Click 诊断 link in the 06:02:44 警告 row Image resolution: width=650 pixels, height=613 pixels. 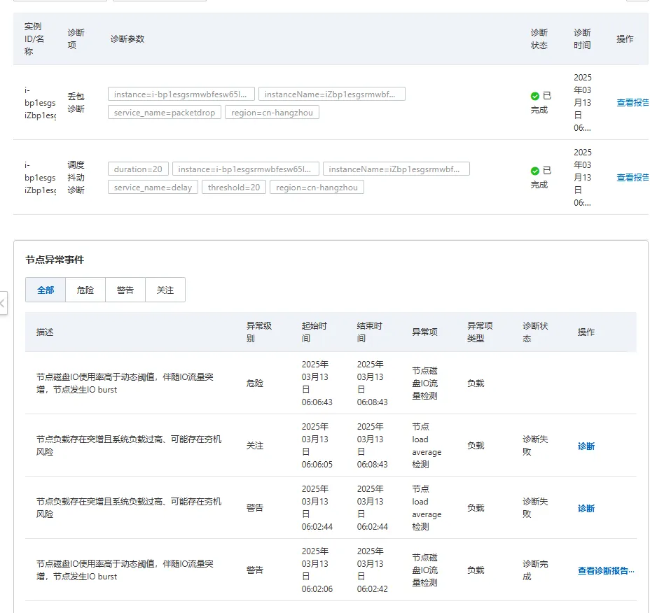pyautogui.click(x=586, y=508)
